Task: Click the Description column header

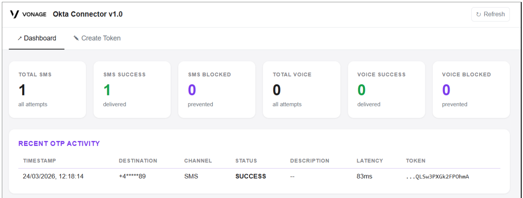Action: [x=310, y=161]
